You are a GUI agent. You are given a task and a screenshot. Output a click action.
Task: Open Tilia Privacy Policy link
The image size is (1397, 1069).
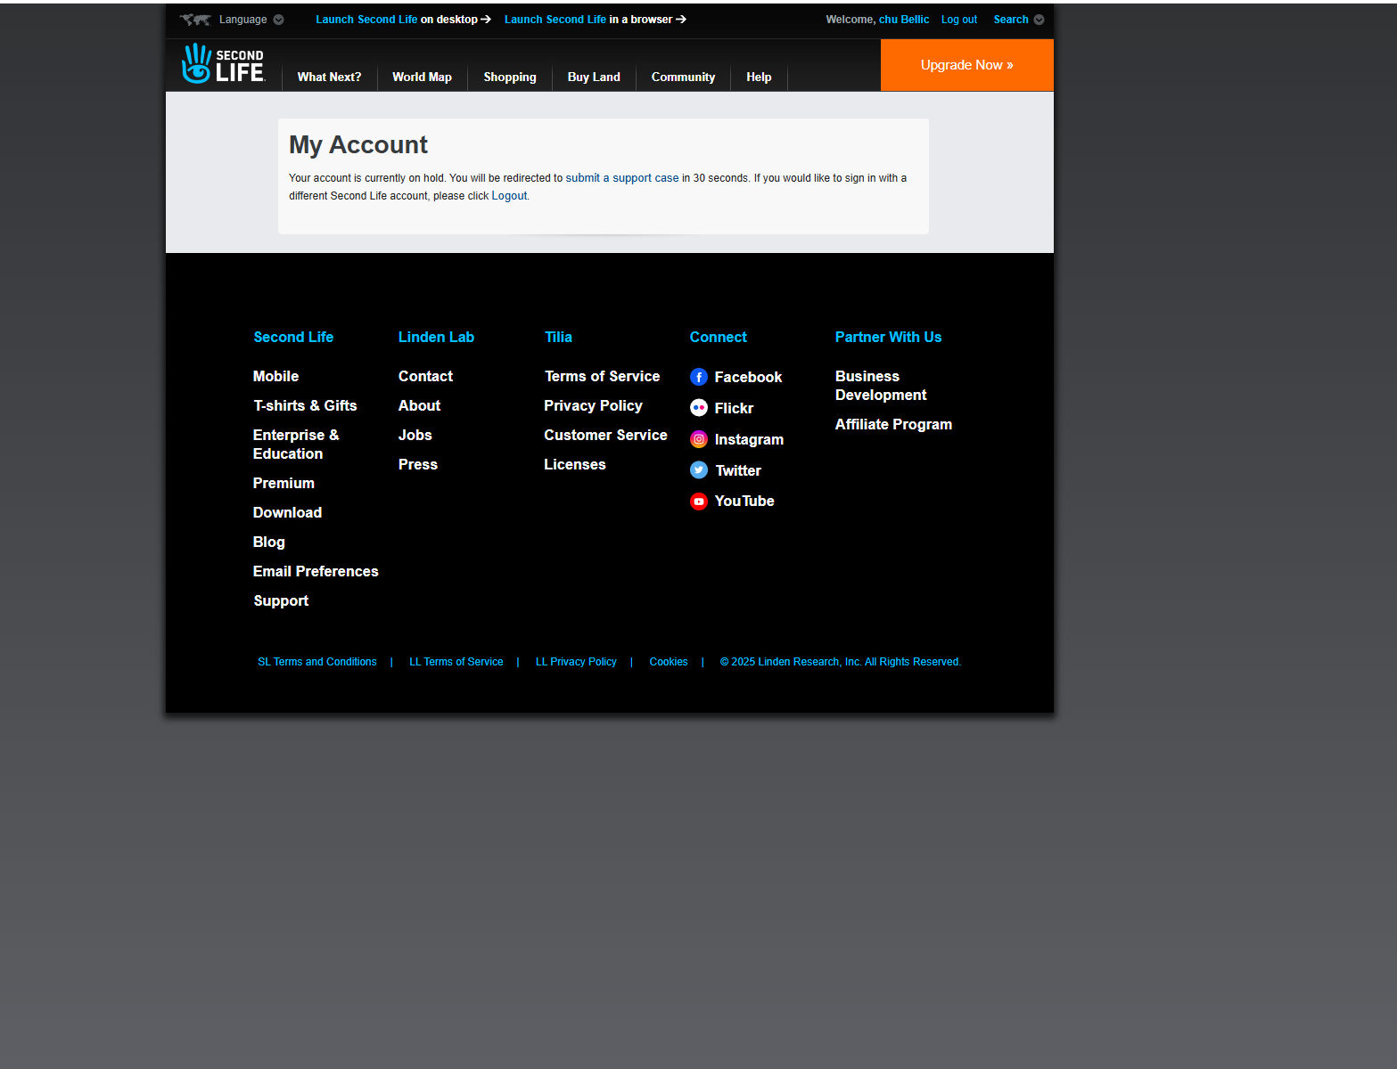pos(593,406)
